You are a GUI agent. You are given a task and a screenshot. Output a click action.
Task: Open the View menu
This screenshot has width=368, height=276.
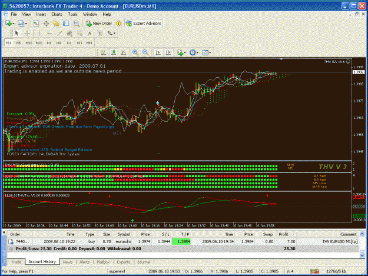point(26,14)
